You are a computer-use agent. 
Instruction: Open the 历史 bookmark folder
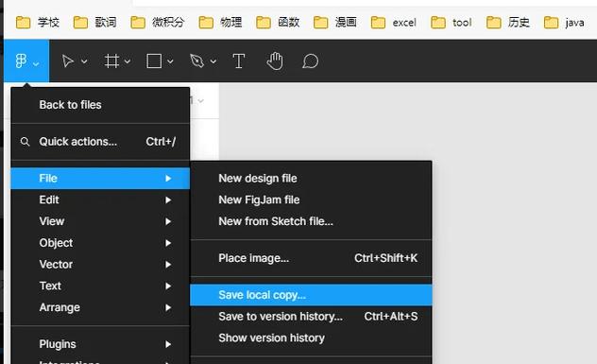tap(508, 23)
